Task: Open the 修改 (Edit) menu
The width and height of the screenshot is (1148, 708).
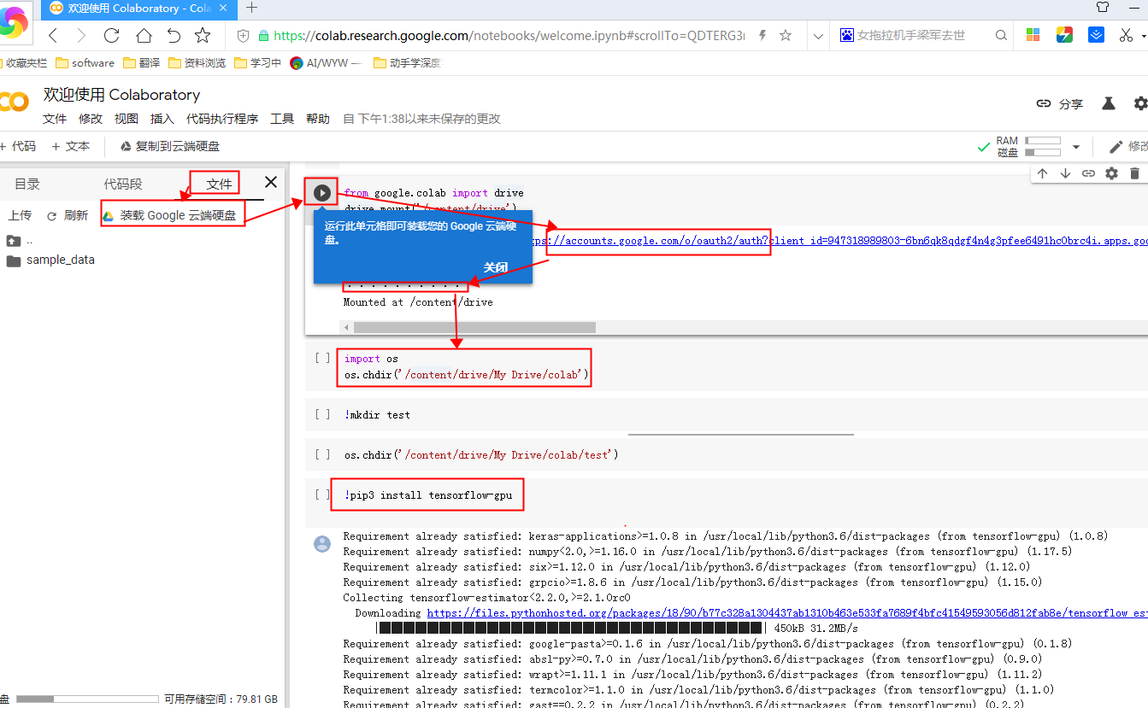Action: click(91, 119)
